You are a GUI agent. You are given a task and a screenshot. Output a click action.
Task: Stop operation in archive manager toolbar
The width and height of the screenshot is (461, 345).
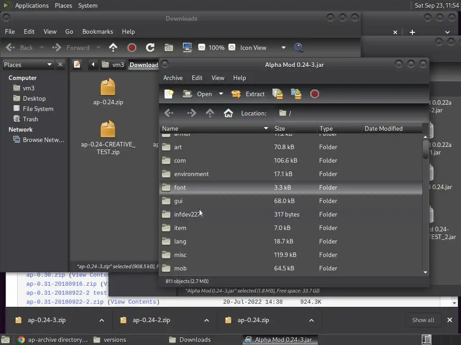pos(314,94)
